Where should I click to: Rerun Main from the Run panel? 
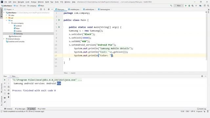coord(5,80)
